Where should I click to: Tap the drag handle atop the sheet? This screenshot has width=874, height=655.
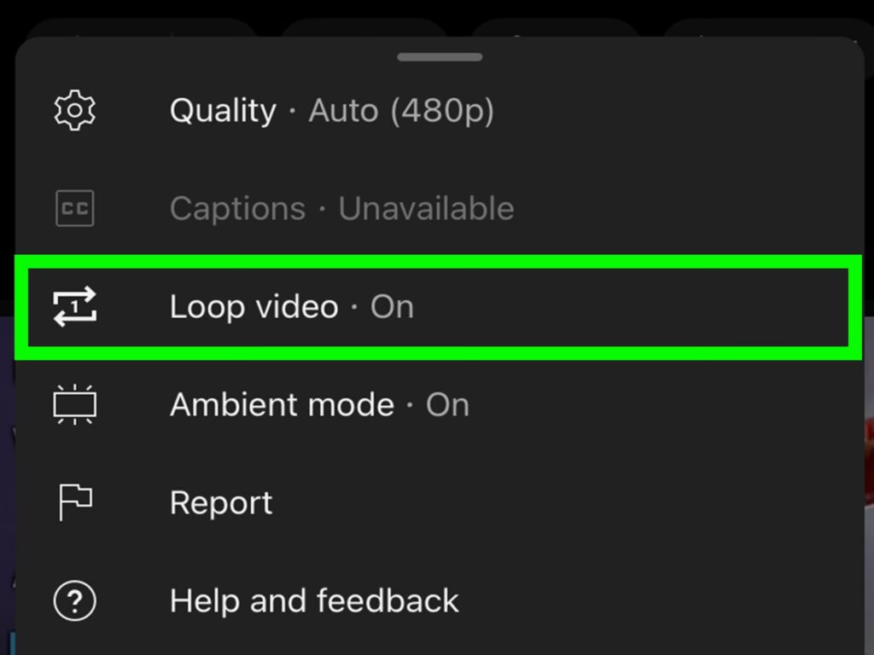point(440,57)
